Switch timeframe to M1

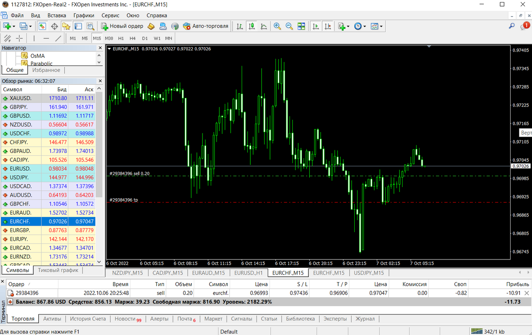pyautogui.click(x=73, y=38)
